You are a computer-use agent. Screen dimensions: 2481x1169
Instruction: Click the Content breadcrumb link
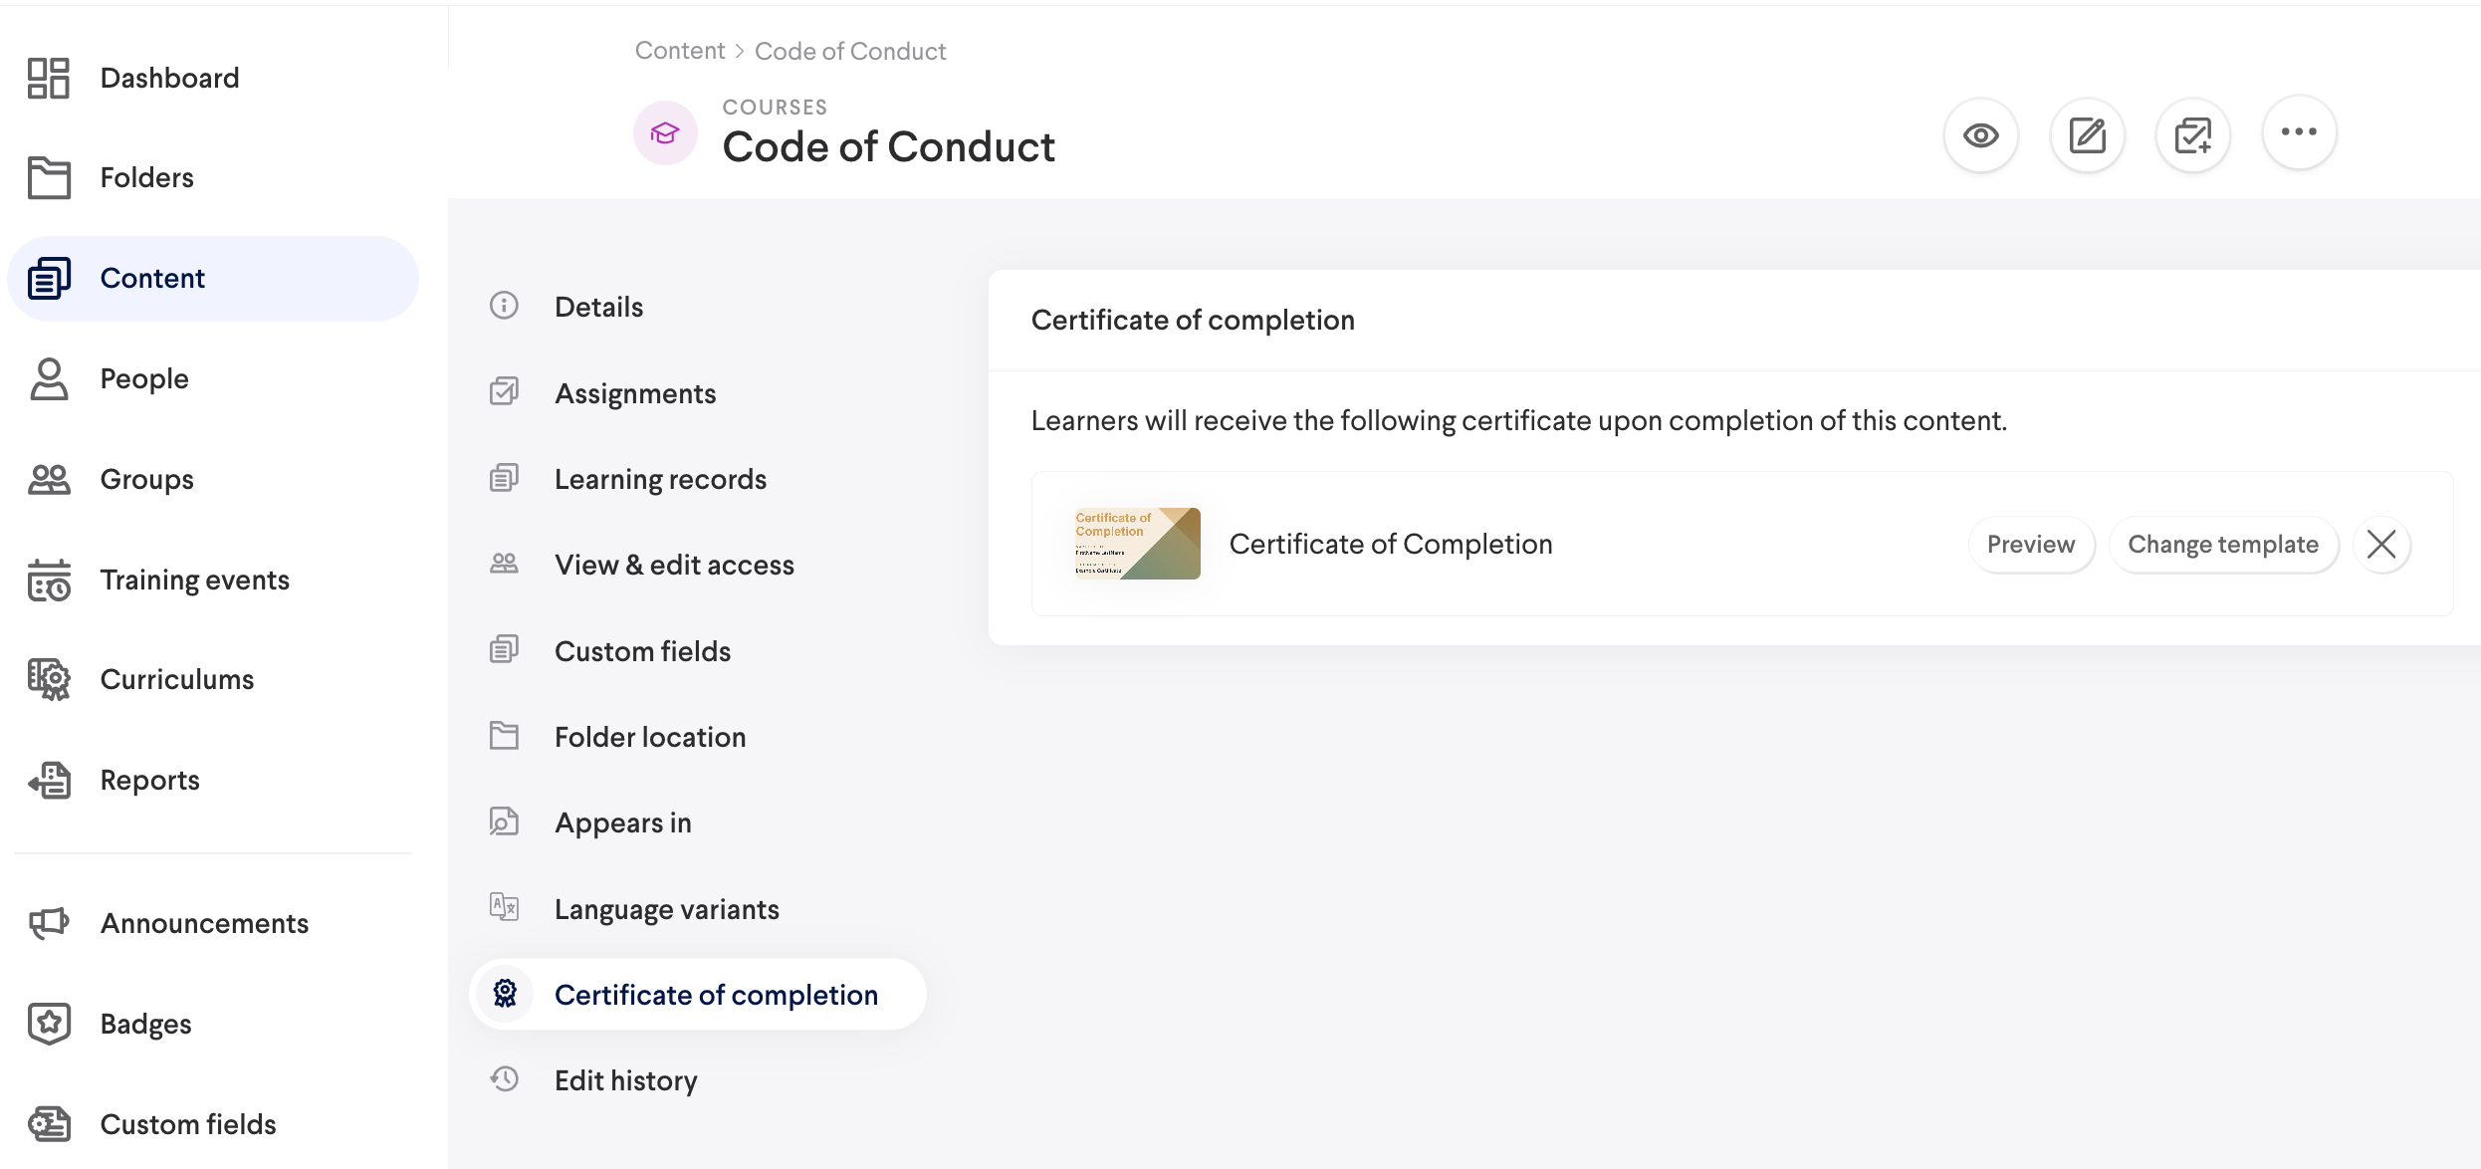coord(680,51)
